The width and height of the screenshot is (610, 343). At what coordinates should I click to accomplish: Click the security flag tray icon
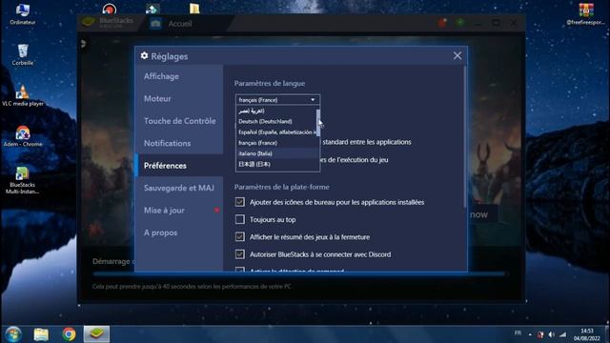[540, 334]
